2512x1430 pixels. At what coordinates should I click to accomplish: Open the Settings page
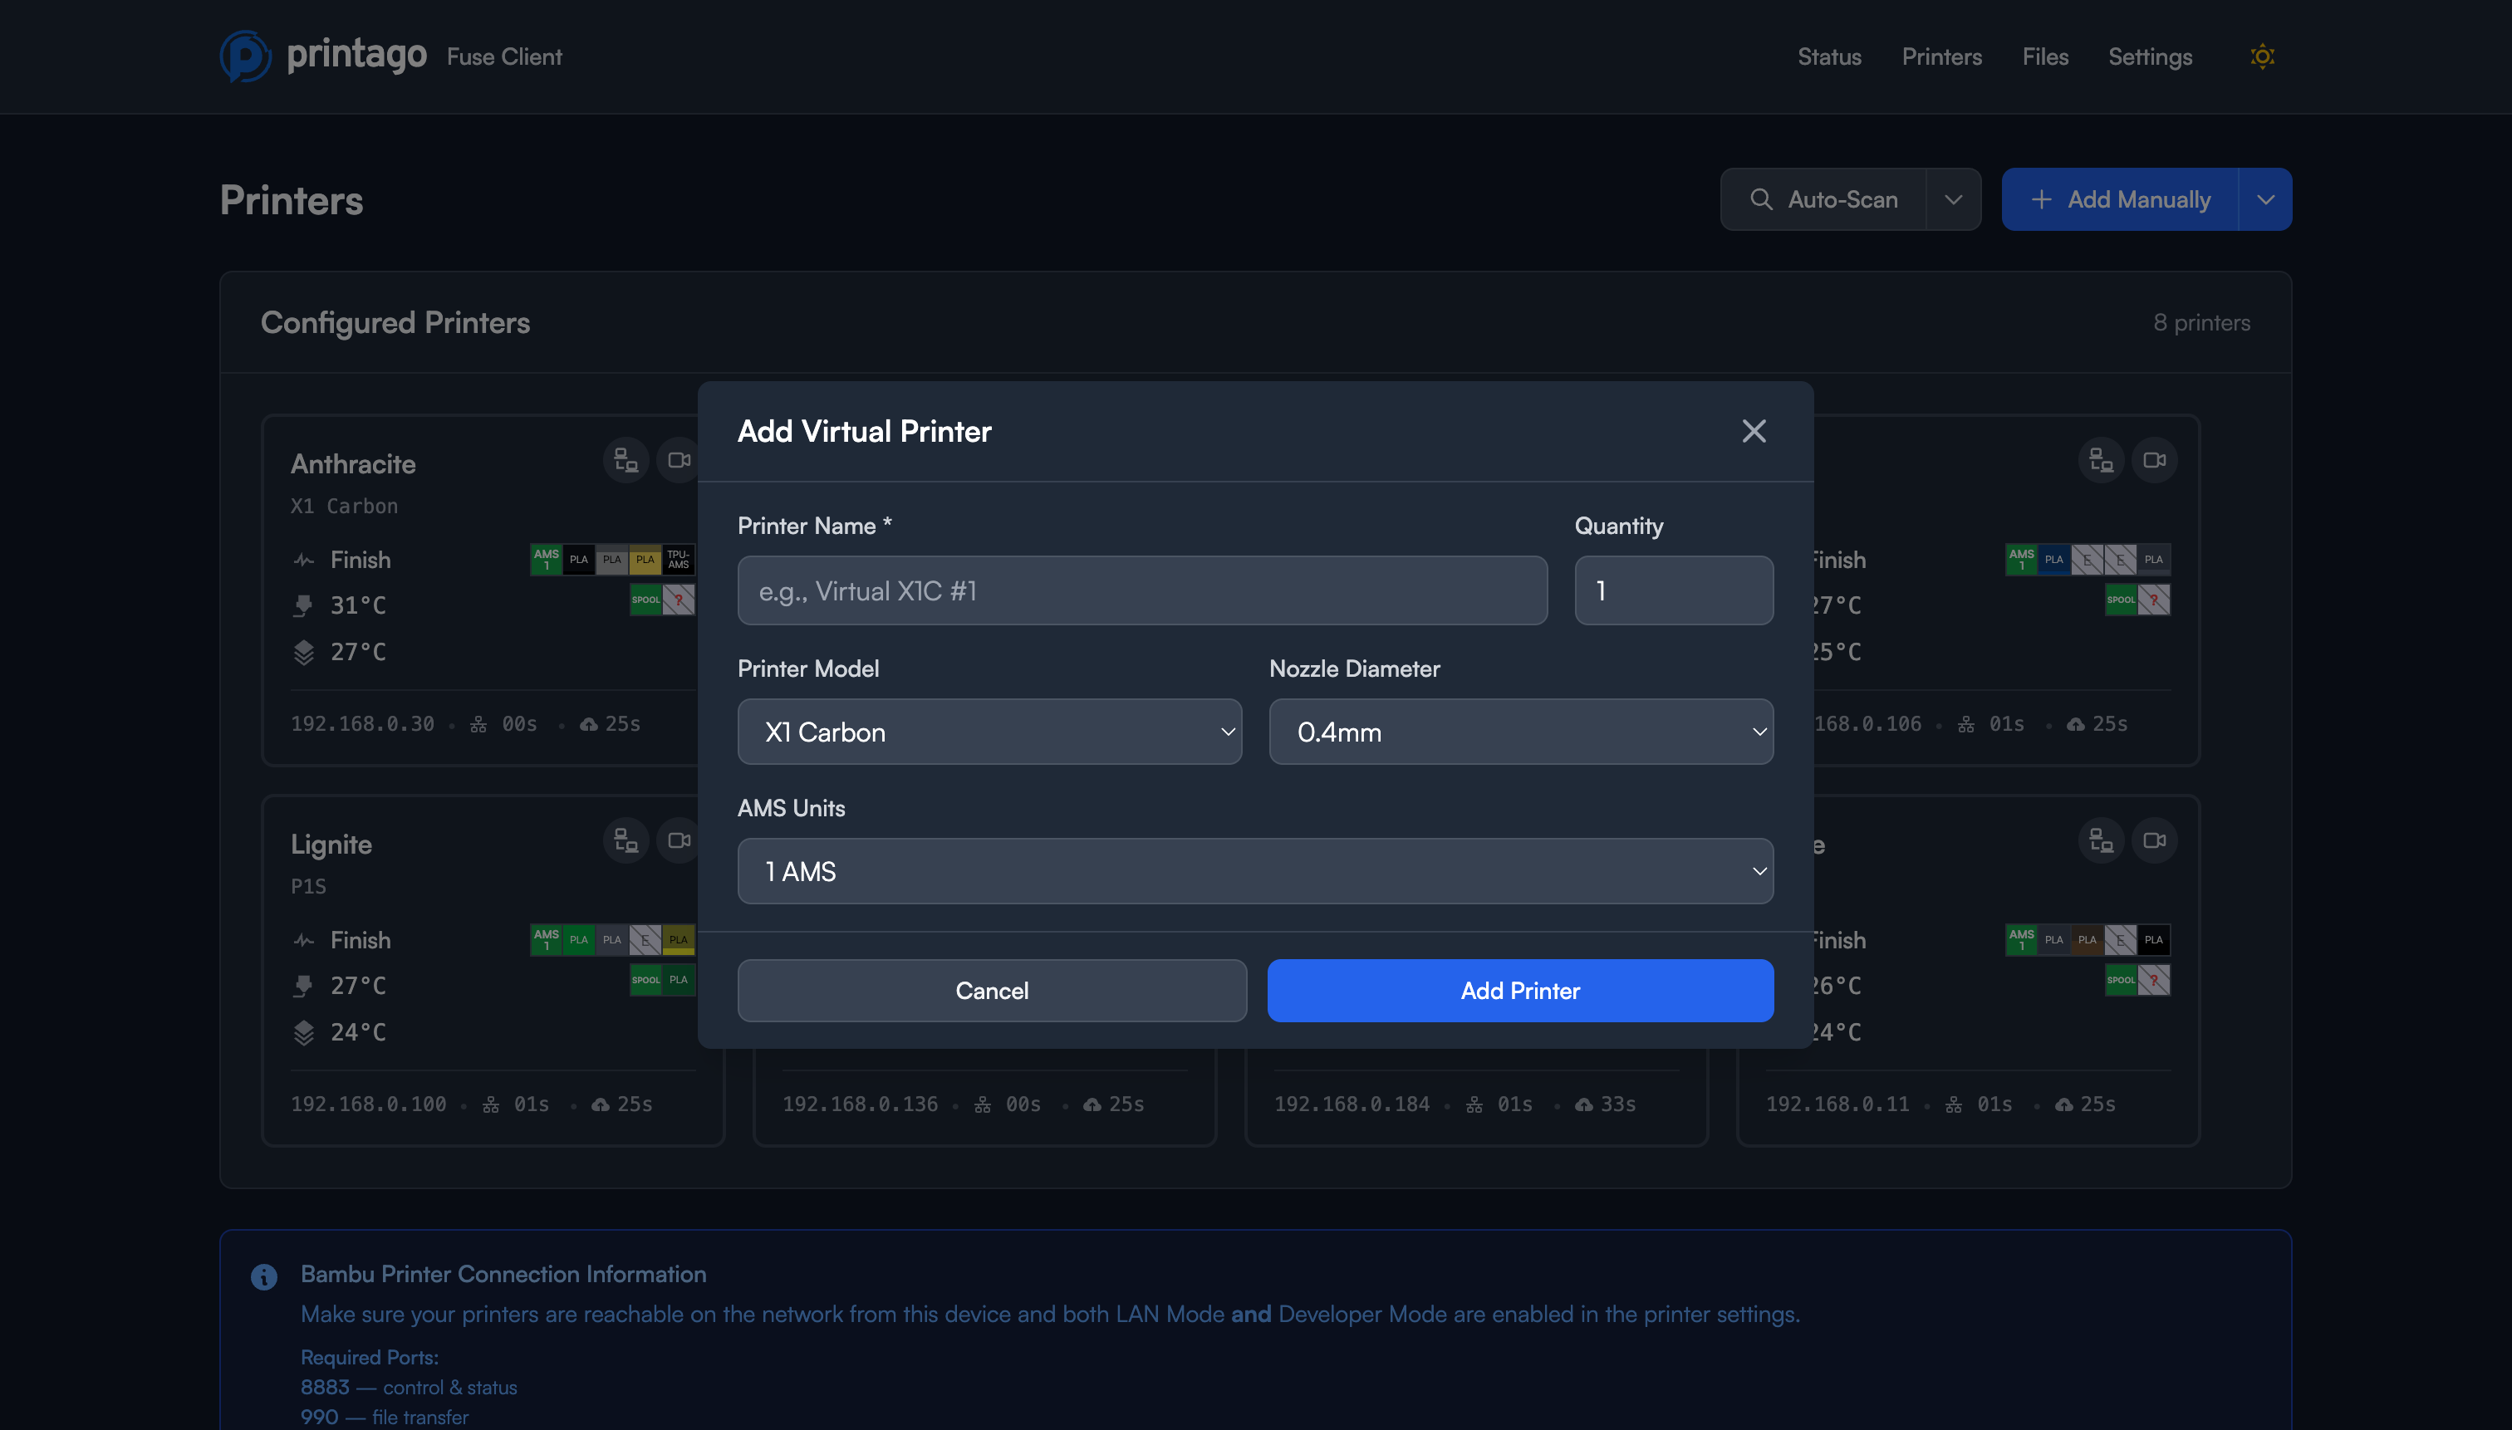click(2151, 56)
